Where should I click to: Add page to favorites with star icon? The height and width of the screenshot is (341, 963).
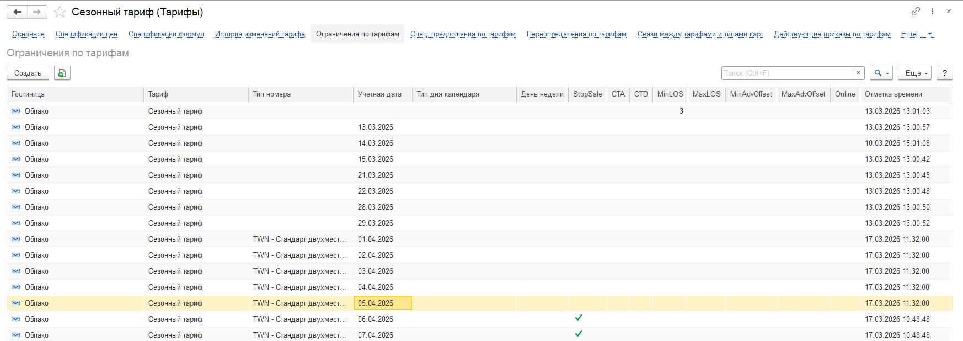(x=60, y=12)
